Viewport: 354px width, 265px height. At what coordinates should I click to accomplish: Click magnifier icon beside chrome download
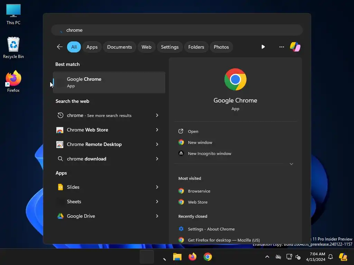60,159
